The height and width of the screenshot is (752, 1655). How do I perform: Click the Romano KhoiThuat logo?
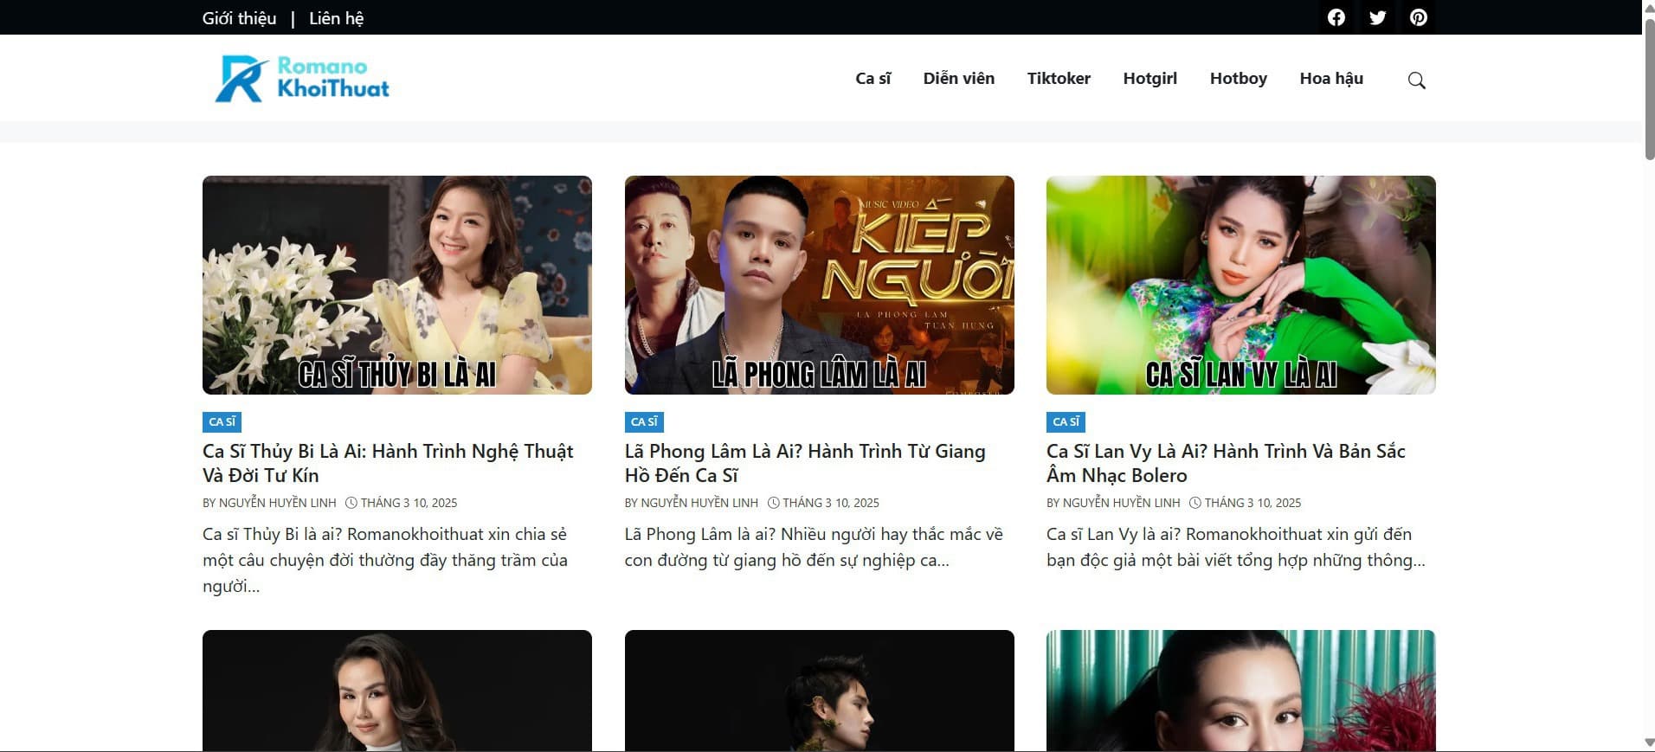coord(302,79)
